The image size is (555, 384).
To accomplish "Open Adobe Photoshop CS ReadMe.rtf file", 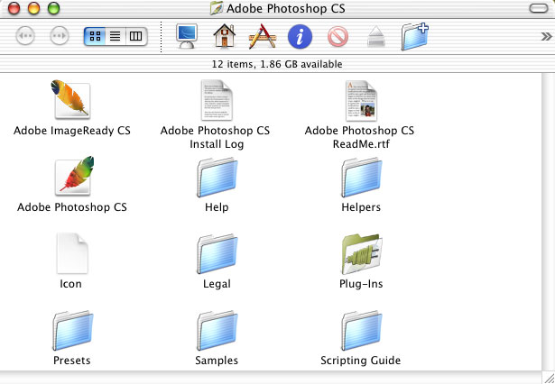I will point(361,100).
